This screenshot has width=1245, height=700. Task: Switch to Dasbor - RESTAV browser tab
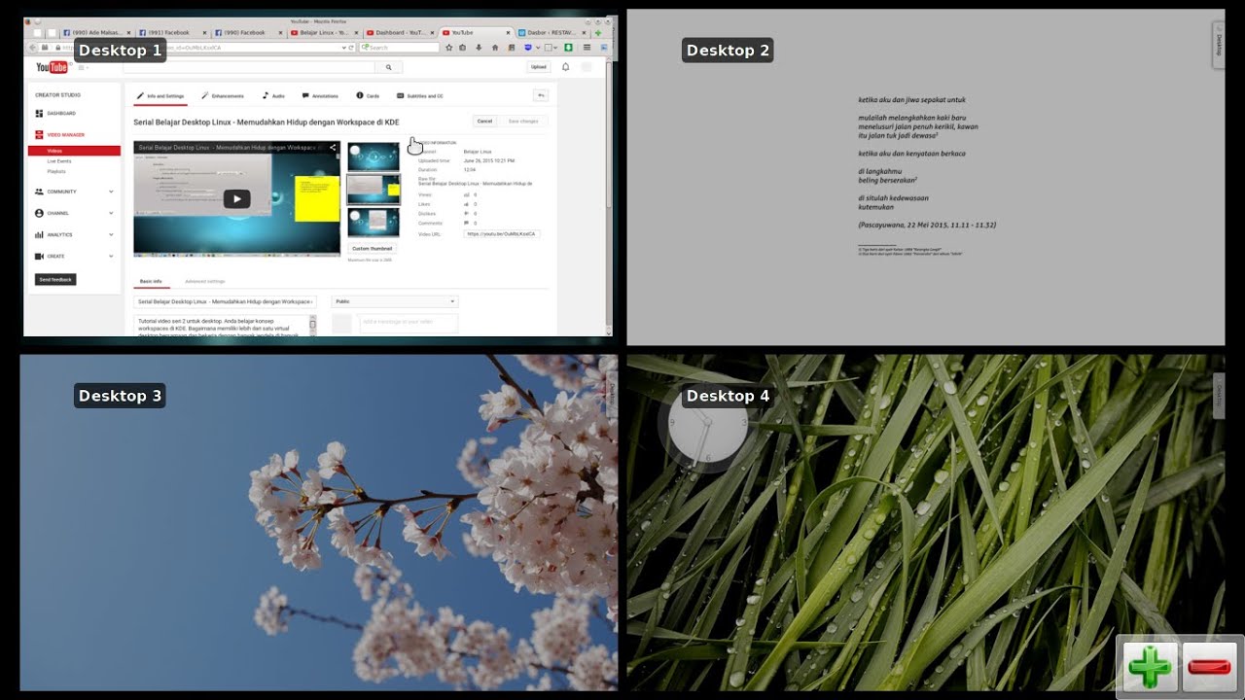(x=551, y=32)
